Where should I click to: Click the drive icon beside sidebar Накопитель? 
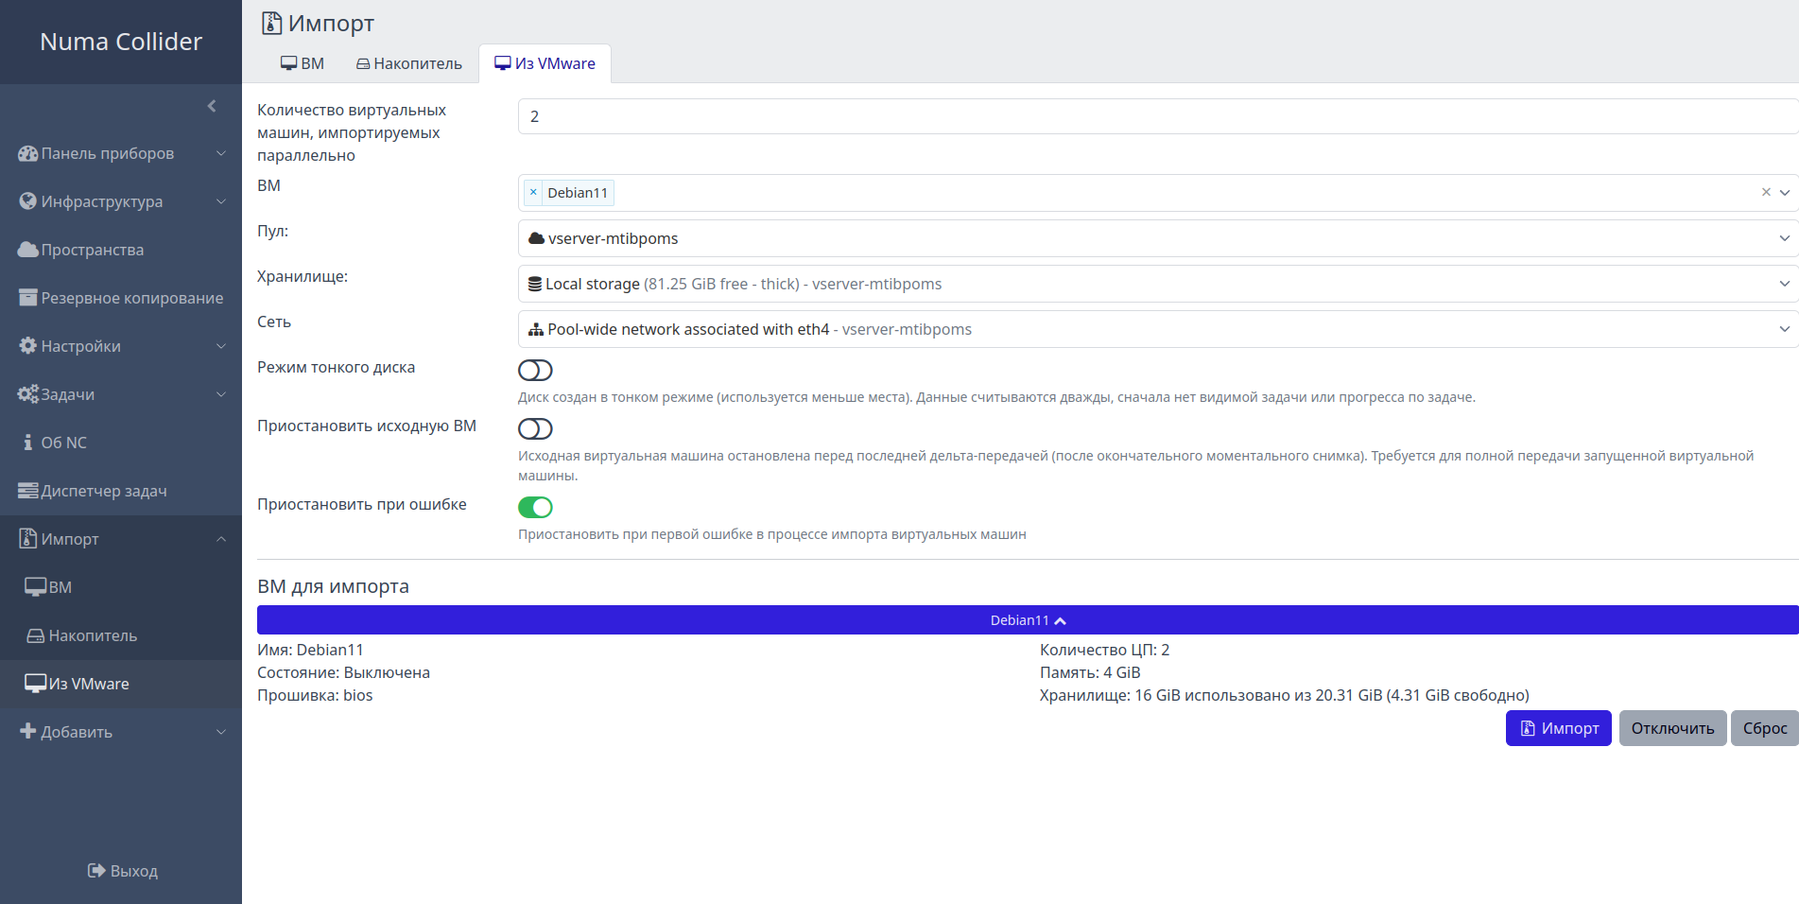(x=36, y=635)
